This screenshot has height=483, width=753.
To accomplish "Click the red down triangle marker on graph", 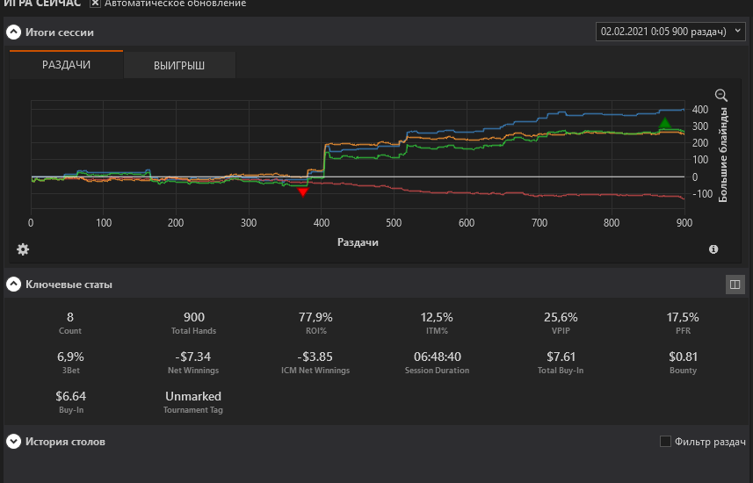I will (303, 192).
